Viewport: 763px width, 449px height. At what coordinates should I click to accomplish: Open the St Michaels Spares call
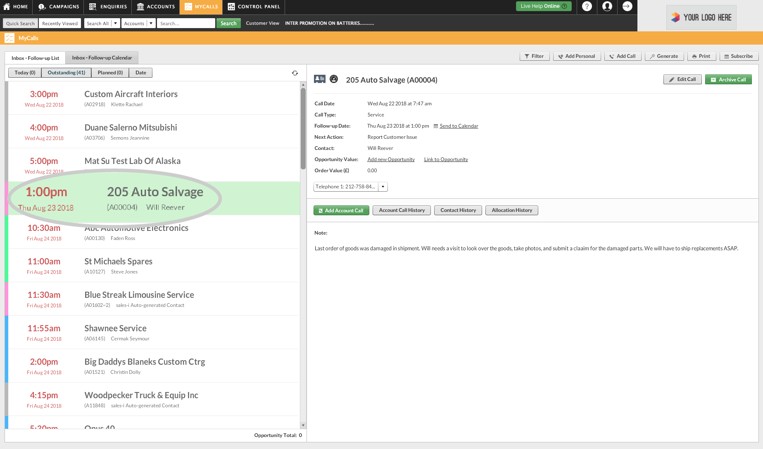pyautogui.click(x=153, y=266)
